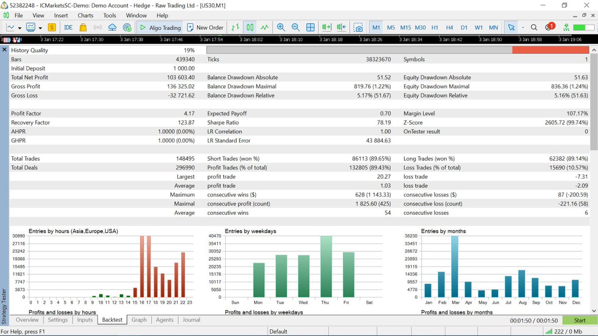Open the View menu

38,15
